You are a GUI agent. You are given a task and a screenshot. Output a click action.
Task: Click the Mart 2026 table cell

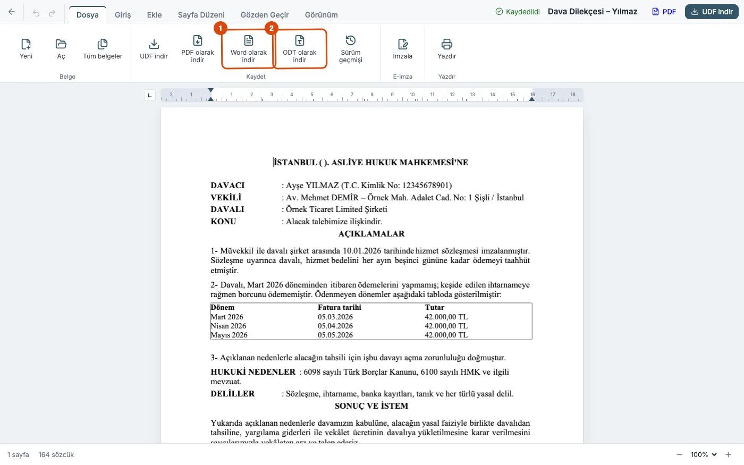pyautogui.click(x=227, y=317)
